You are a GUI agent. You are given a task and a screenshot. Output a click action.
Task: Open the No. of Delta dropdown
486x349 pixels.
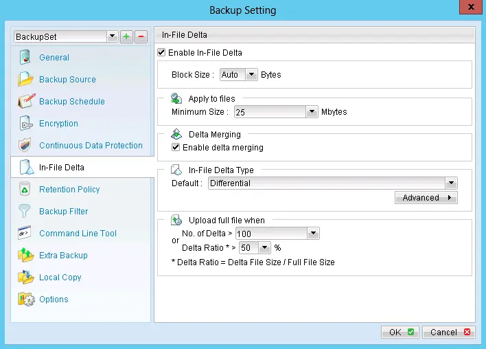coord(313,234)
